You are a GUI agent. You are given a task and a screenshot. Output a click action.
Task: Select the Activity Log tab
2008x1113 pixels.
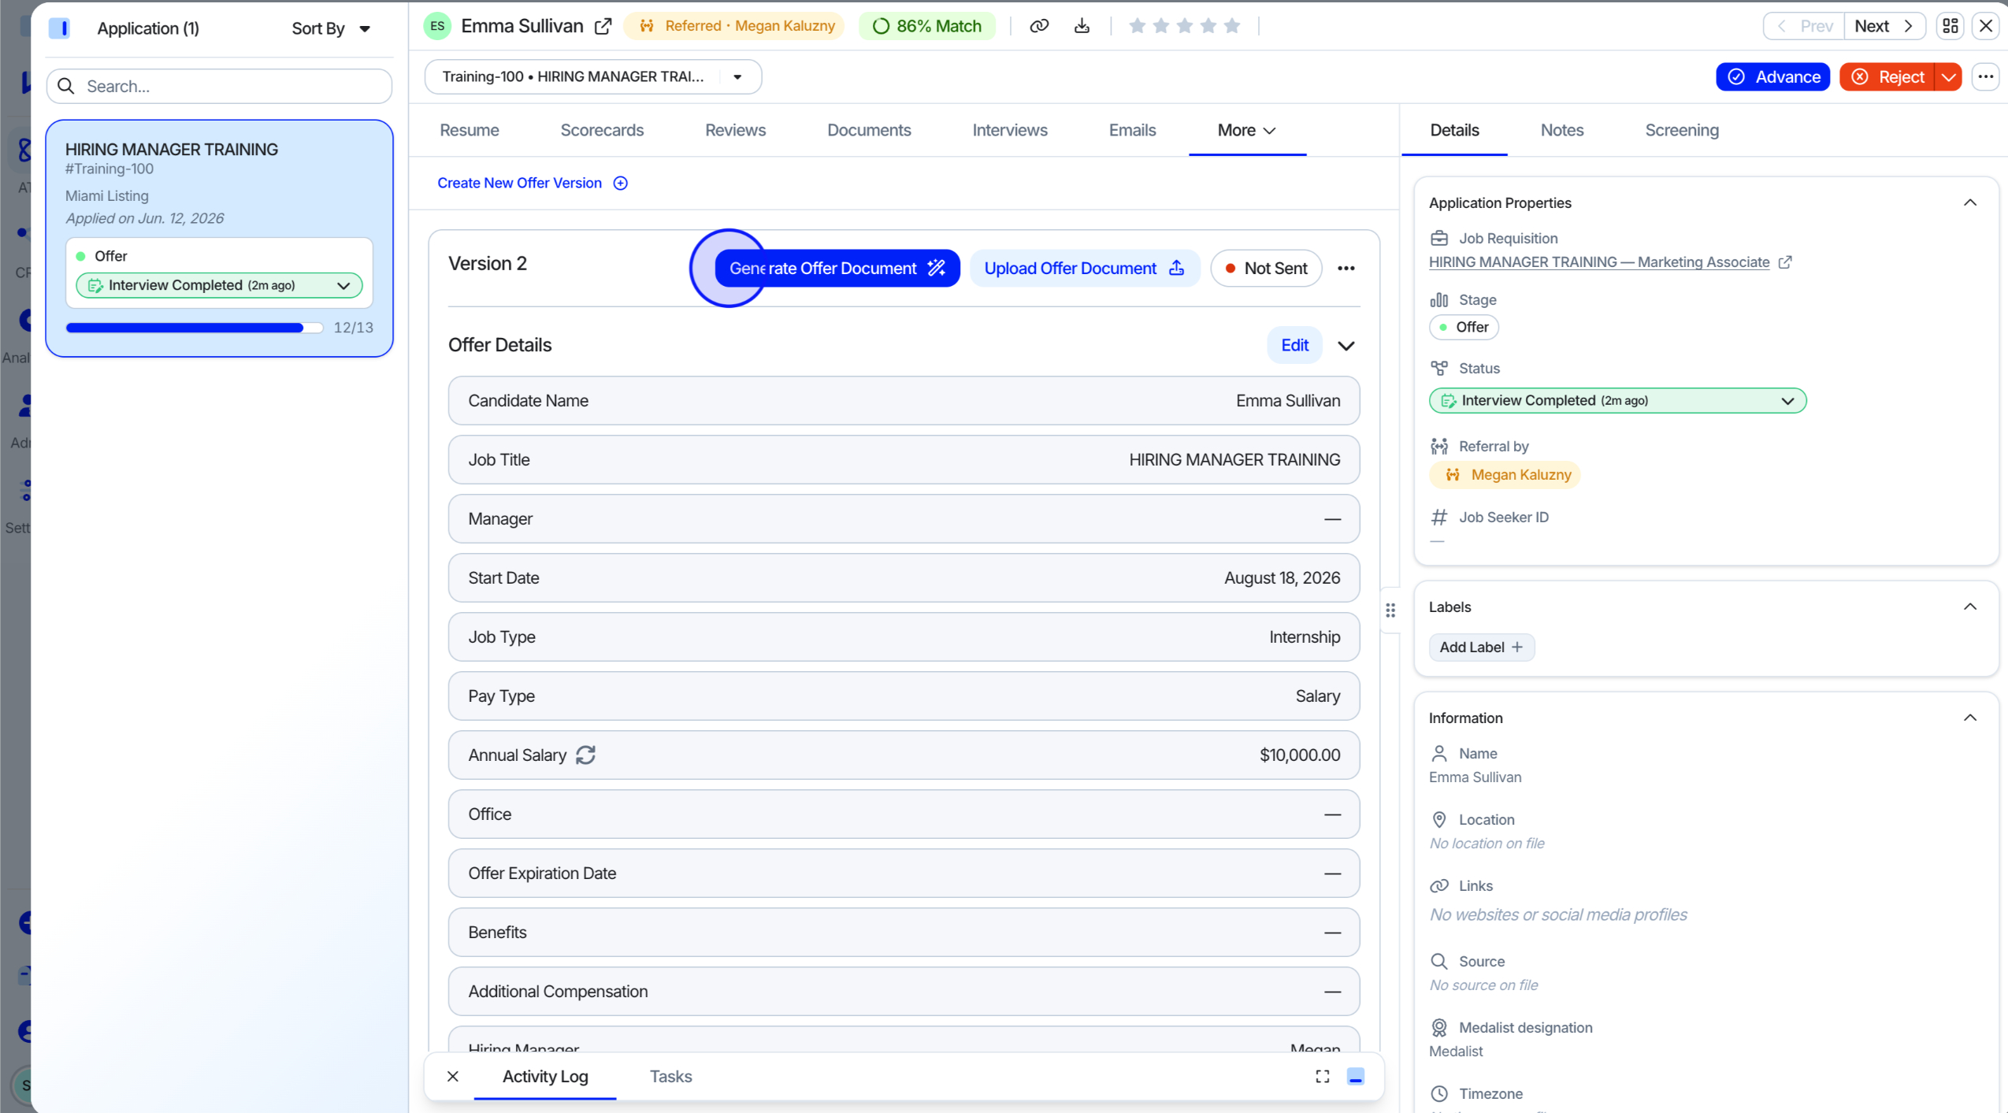(x=545, y=1076)
